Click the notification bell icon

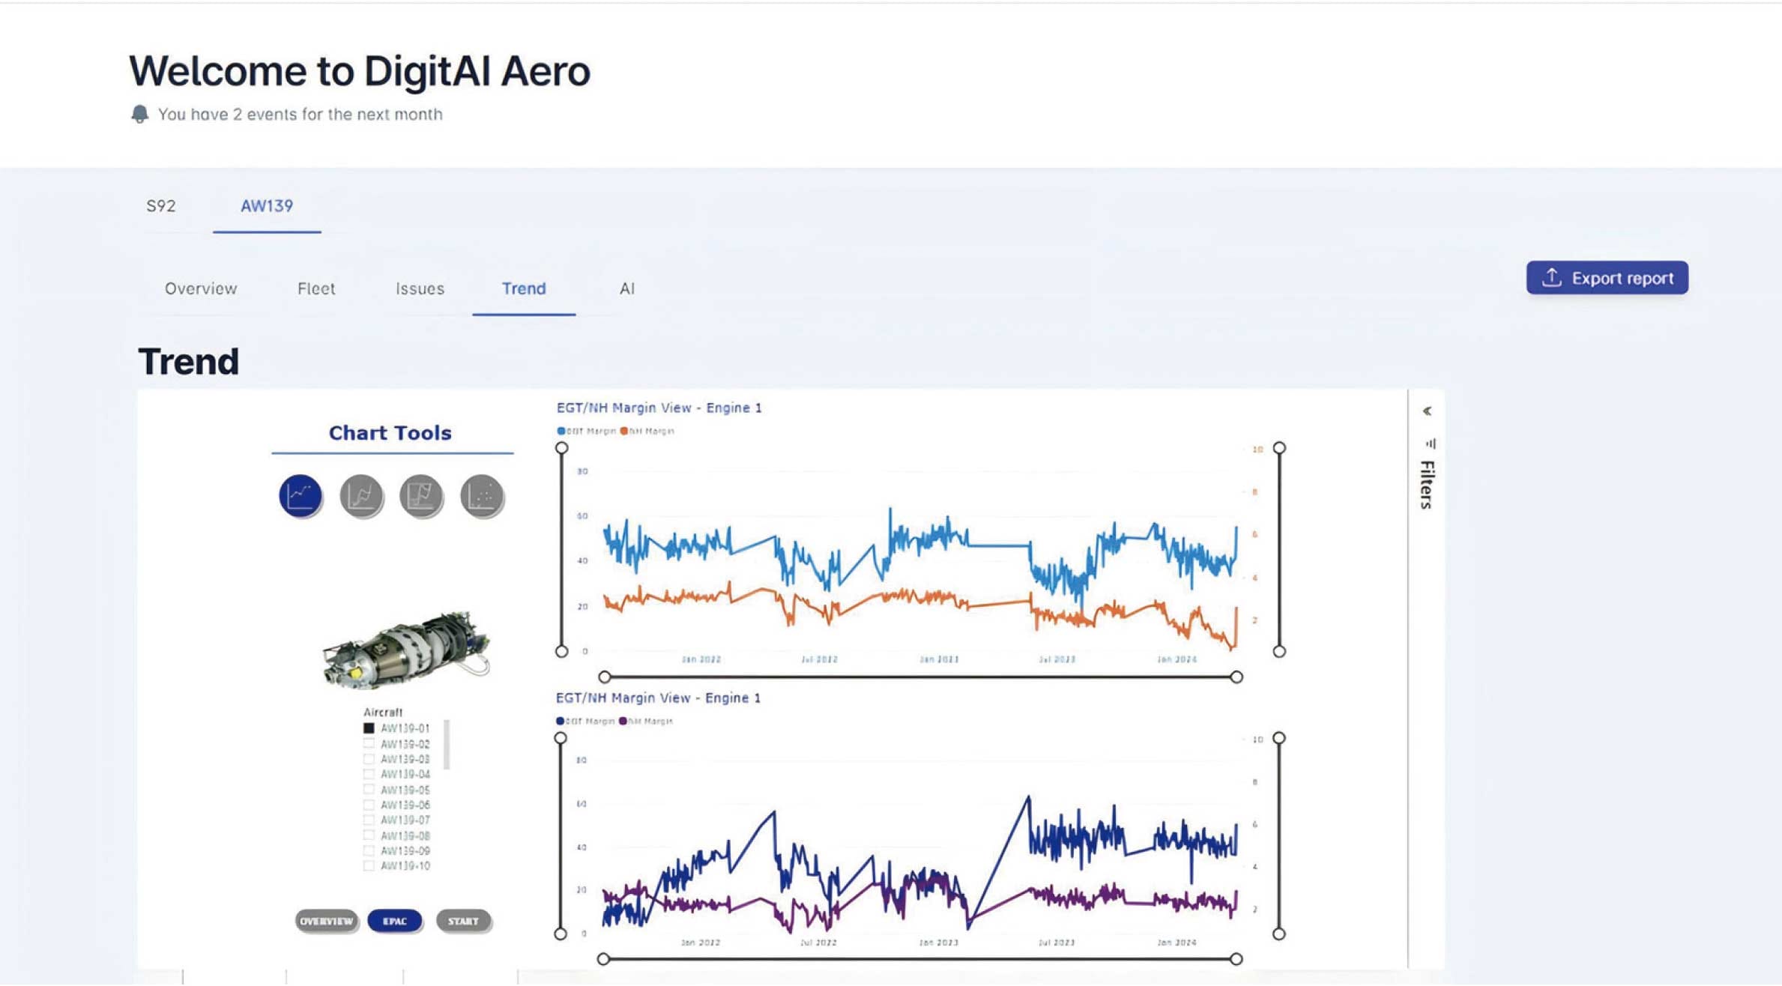(x=139, y=114)
